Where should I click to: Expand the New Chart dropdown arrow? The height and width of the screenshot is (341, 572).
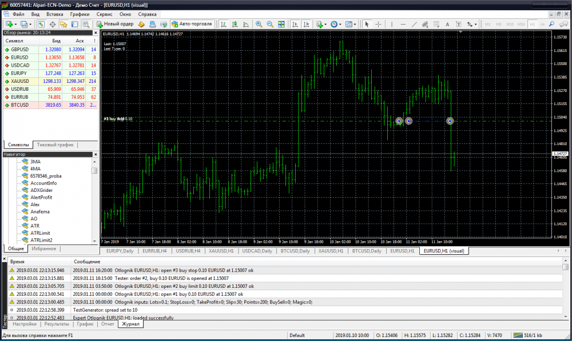tap(15, 25)
